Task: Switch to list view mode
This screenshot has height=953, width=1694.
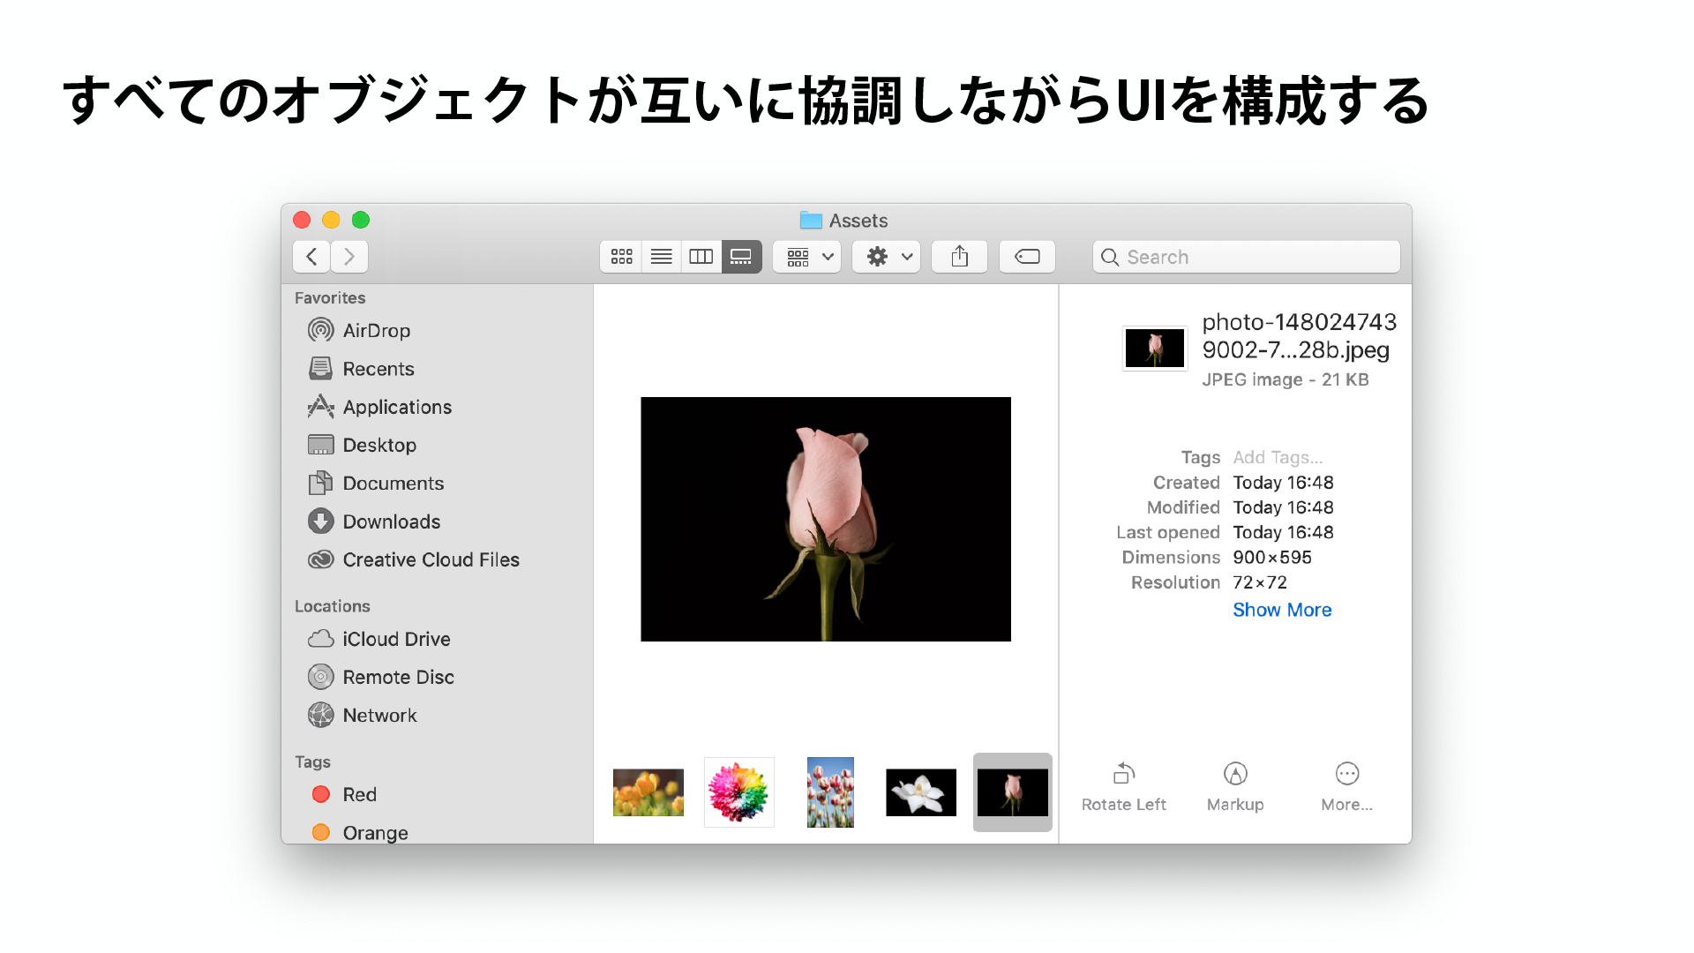Action: 661,257
